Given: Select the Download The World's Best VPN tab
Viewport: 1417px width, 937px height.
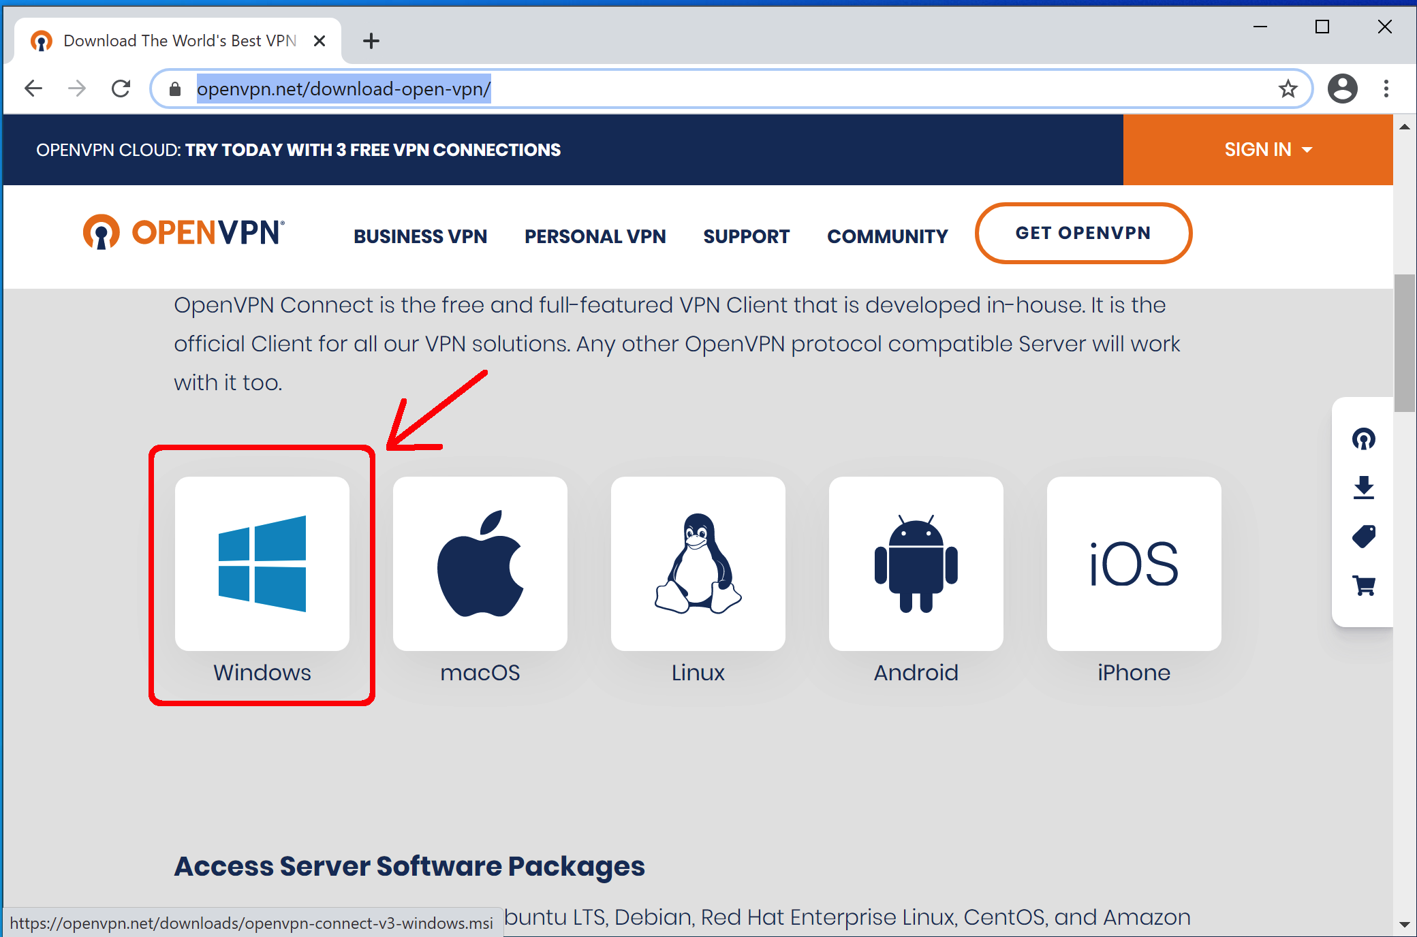Looking at the screenshot, I should 177,41.
